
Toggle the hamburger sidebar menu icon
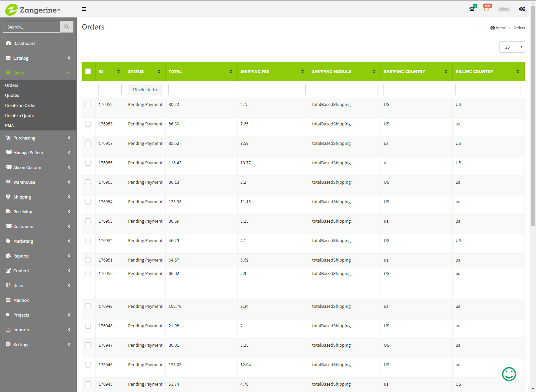coord(84,9)
